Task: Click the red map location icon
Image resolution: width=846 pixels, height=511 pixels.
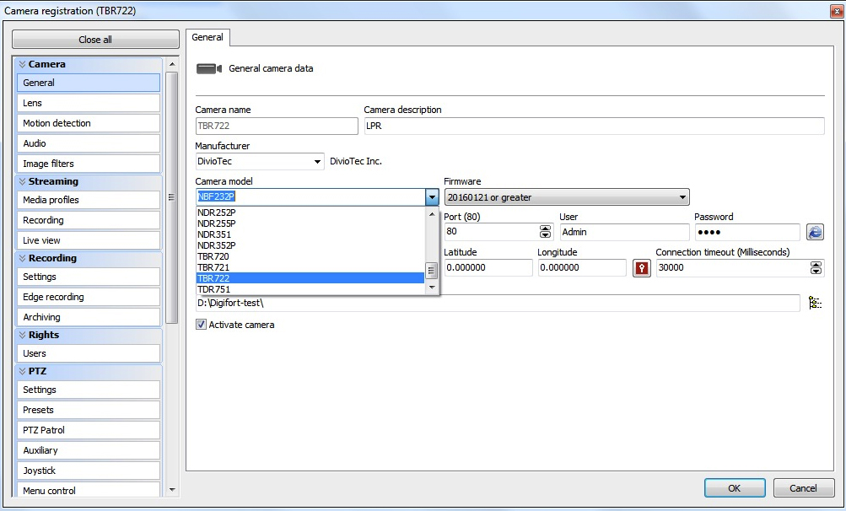Action: (641, 268)
